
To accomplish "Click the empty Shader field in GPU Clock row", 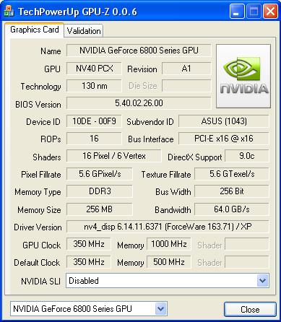I will pyautogui.click(x=247, y=244).
